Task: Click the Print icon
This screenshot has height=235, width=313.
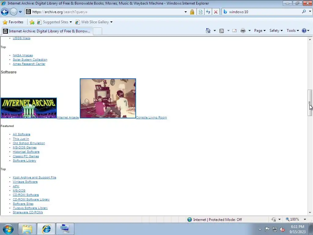Action: (243, 31)
